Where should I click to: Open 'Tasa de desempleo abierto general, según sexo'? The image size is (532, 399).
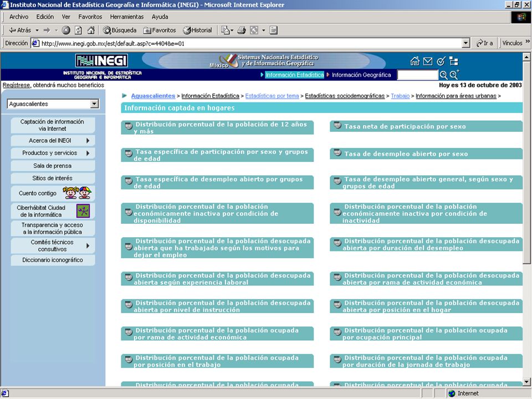click(x=426, y=182)
